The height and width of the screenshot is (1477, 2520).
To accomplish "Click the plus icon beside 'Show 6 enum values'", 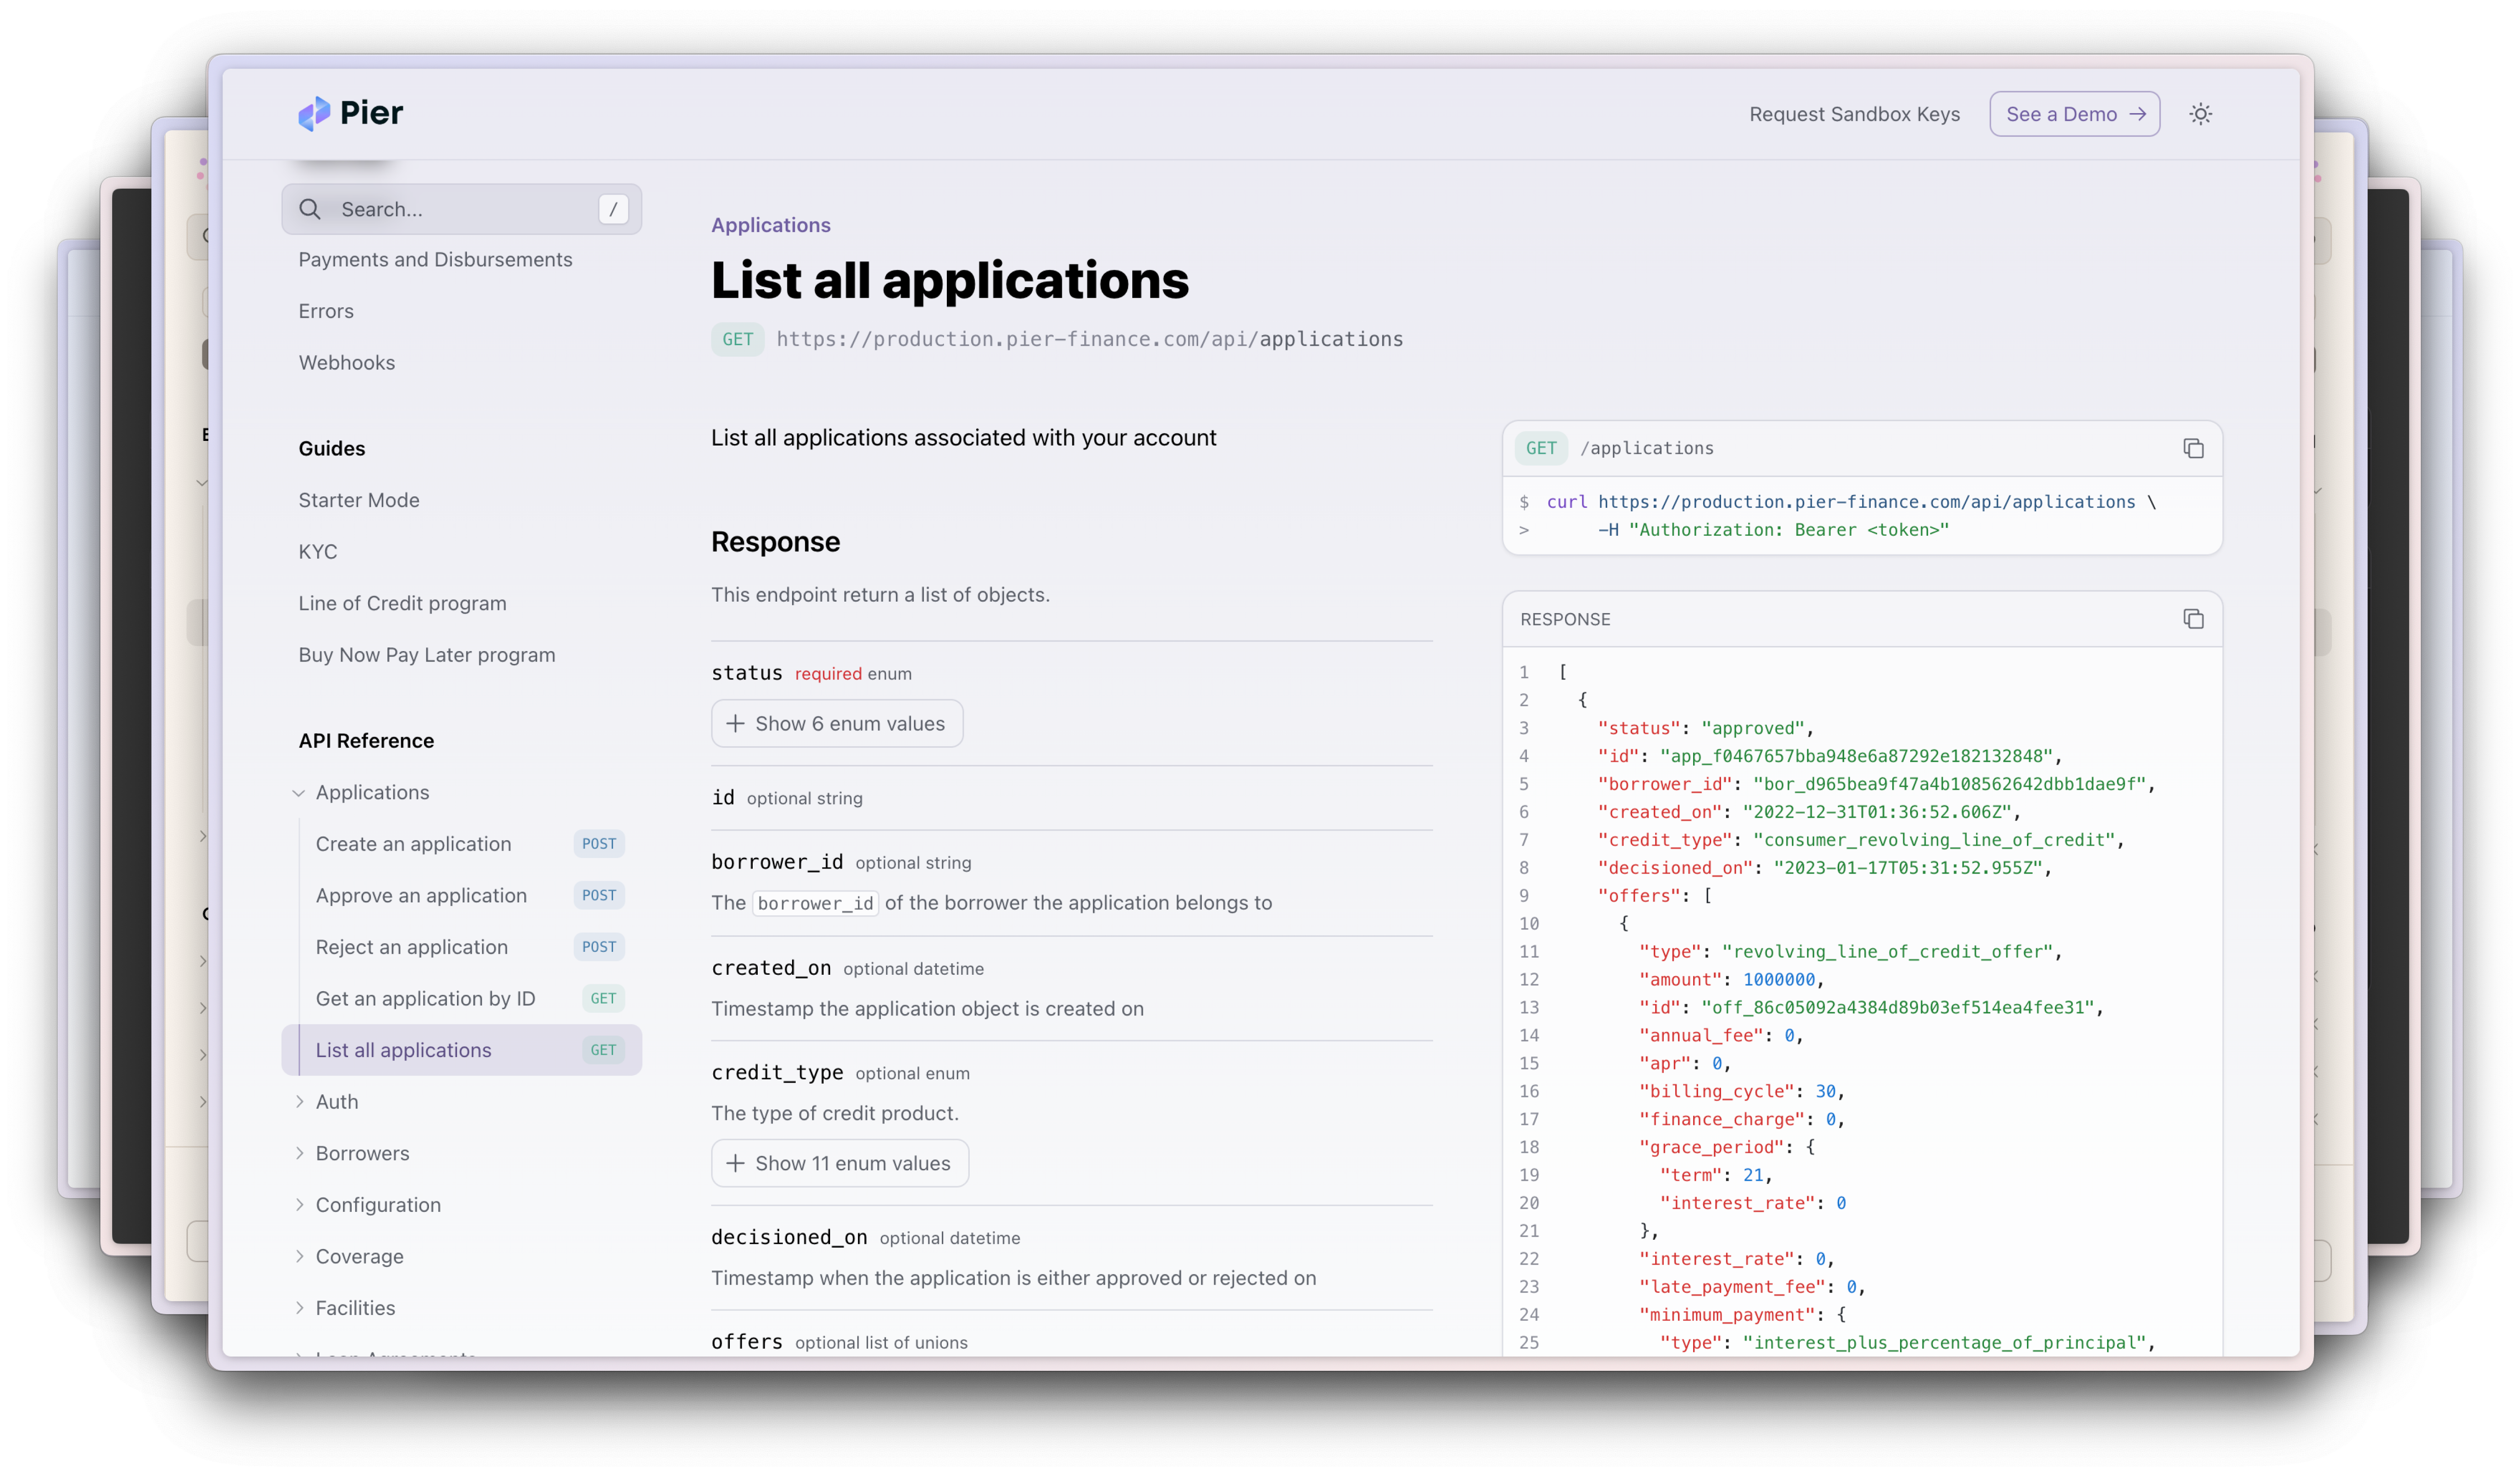I will point(736,723).
